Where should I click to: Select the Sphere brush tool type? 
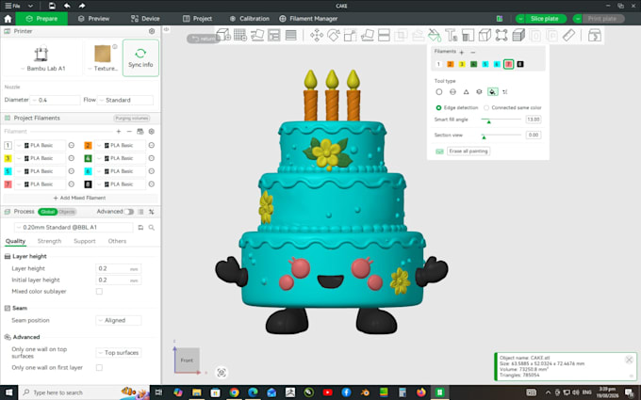pos(452,92)
